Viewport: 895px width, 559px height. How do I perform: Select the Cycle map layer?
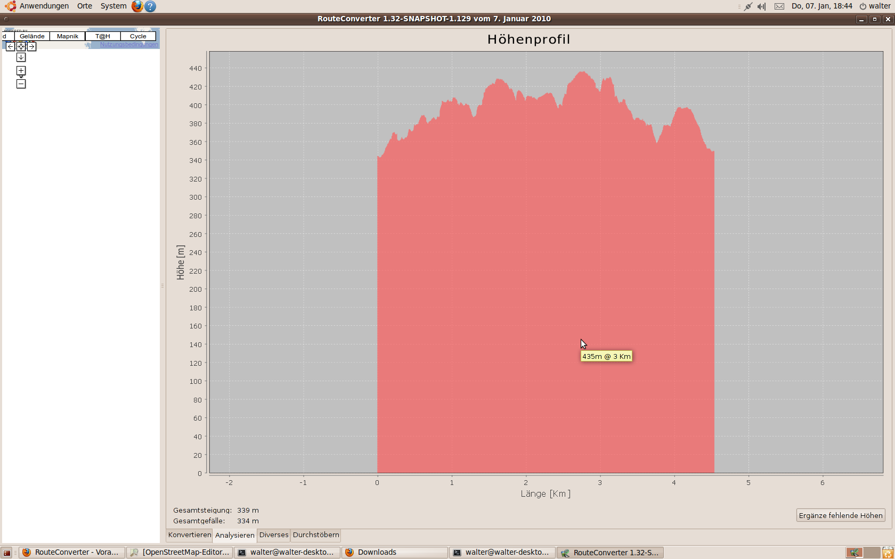[138, 36]
